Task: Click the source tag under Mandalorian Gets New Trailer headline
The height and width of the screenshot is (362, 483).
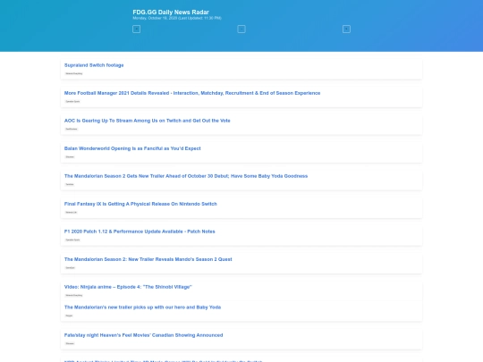Action: 70,184
